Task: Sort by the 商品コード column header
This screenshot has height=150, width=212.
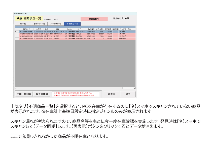Action: 26,29
